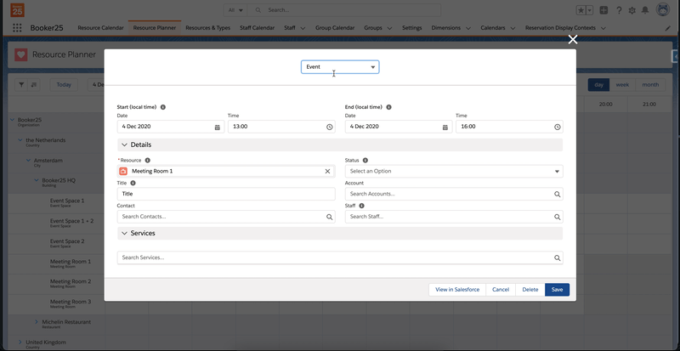Image resolution: width=680 pixels, height=351 pixels.
Task: Click the start date calendar icon
Action: click(x=218, y=127)
